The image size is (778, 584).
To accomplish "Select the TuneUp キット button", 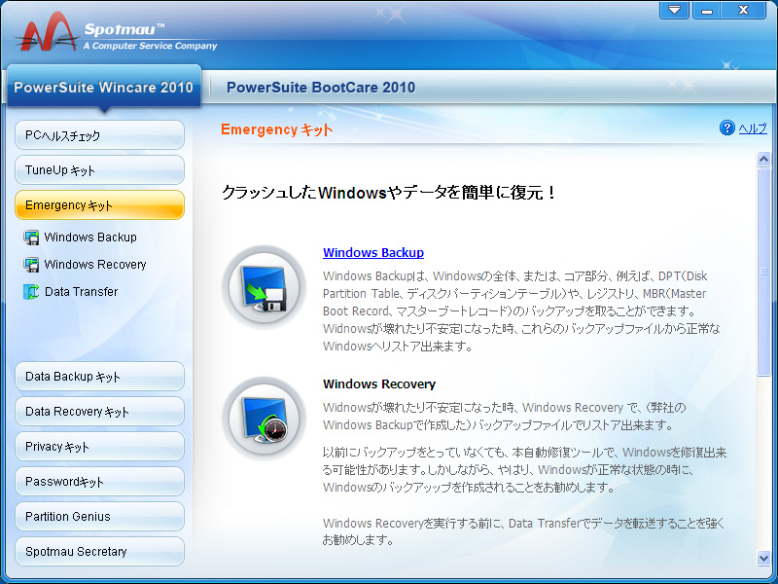I will pyautogui.click(x=100, y=169).
